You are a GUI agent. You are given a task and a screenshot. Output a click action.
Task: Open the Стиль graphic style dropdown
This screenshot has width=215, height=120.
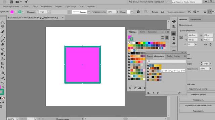[x=132, y=12]
